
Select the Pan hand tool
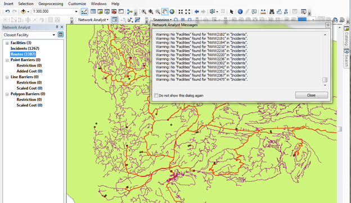coord(165,11)
